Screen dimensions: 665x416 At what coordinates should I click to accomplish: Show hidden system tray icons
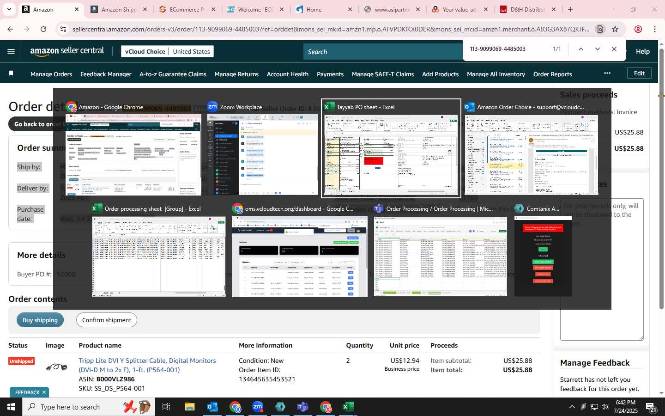pos(572,407)
